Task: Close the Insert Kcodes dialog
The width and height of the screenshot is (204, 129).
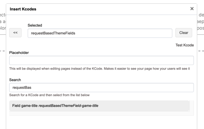Action: point(192,9)
